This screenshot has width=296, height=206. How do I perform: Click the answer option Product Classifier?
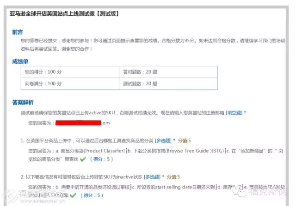point(90,151)
